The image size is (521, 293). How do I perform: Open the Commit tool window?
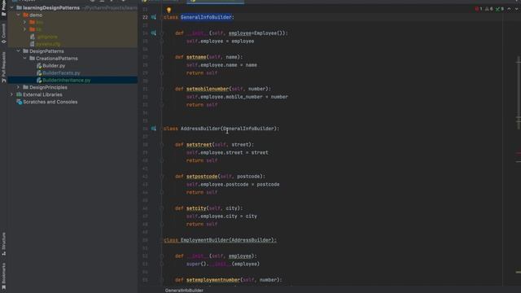tap(3, 33)
